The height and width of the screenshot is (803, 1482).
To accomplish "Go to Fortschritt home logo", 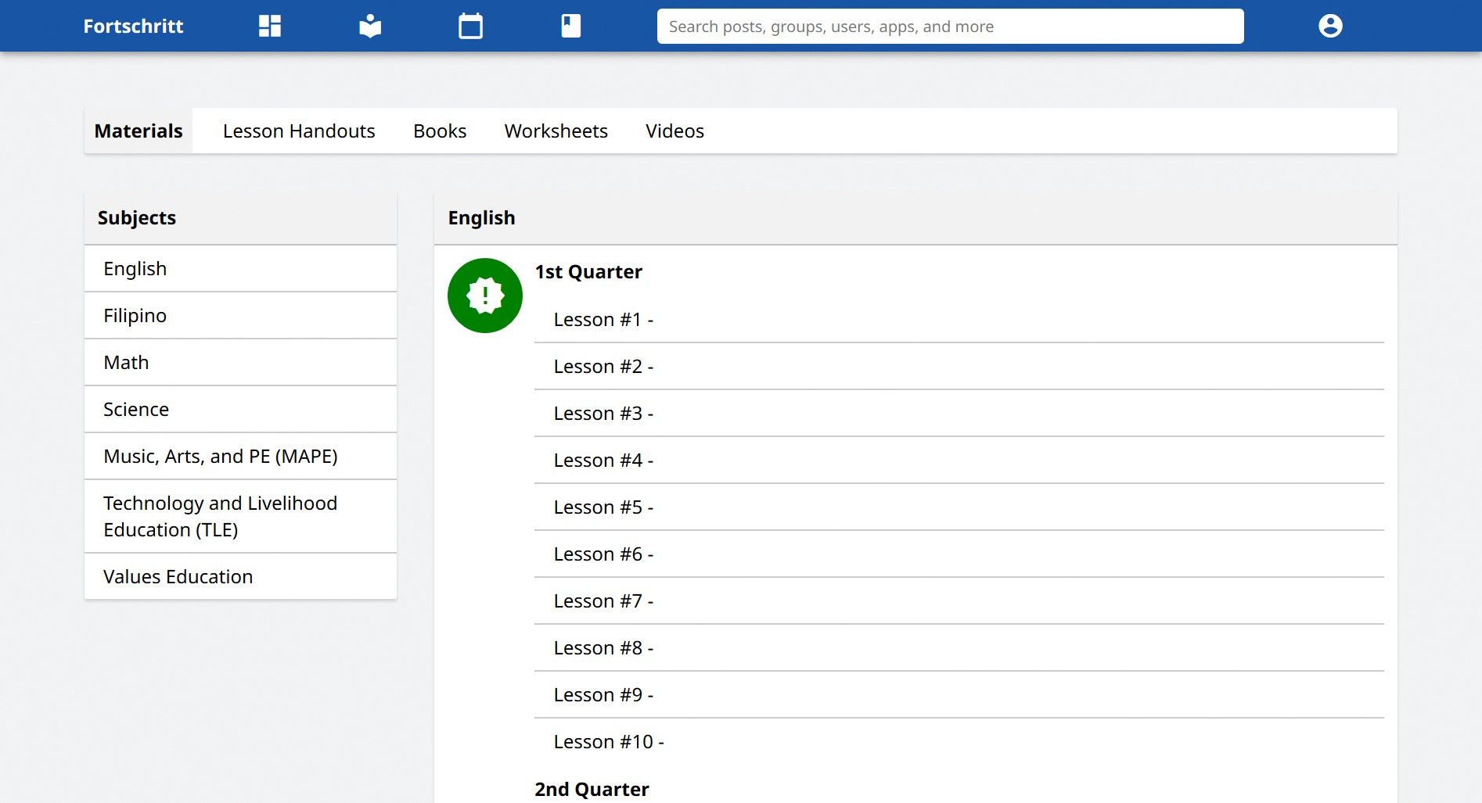I will [133, 26].
